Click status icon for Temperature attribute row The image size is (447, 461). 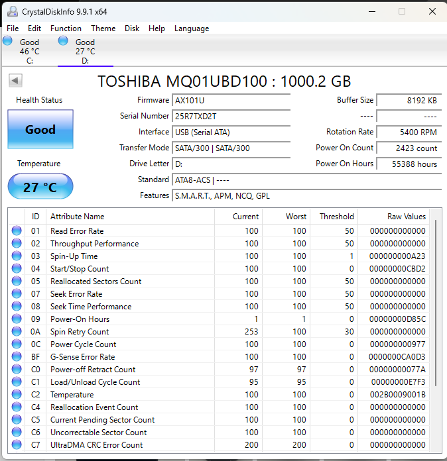click(x=17, y=394)
